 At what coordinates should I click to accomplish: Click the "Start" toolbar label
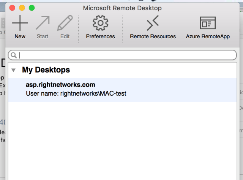point(43,37)
